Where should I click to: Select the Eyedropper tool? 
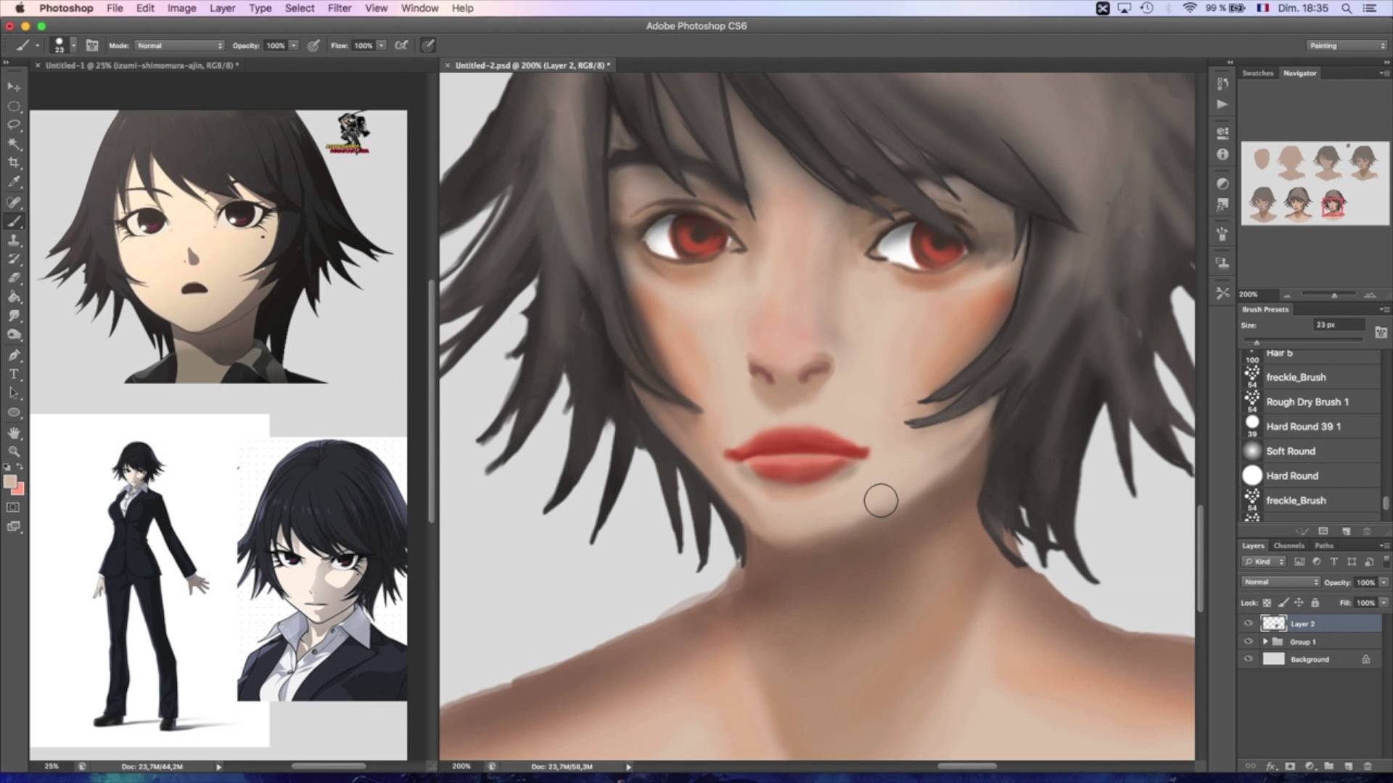(14, 183)
